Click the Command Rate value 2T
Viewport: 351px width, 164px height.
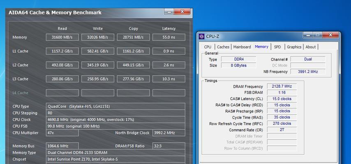pos(282,130)
